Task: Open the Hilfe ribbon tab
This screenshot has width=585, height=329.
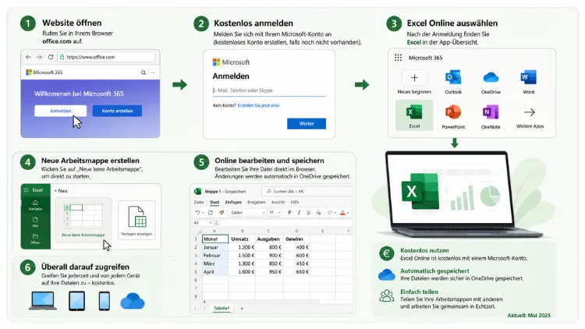Action: pyautogui.click(x=295, y=202)
